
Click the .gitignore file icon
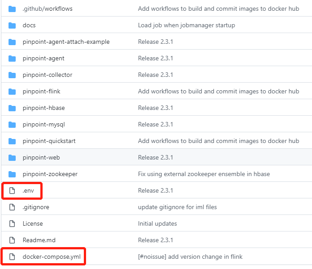[12, 207]
